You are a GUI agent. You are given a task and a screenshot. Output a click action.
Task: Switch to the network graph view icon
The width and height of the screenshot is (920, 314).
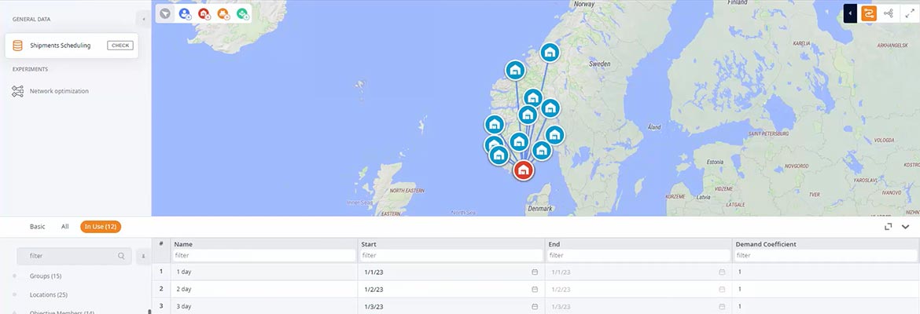[889, 13]
